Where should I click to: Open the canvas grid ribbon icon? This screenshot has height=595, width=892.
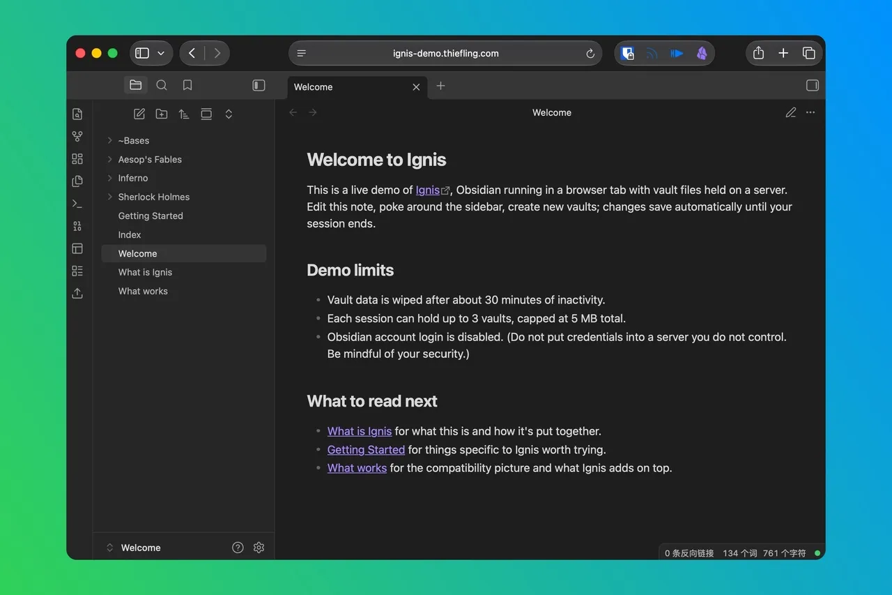pos(77,159)
